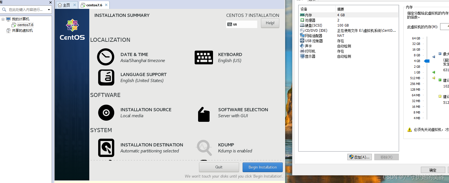Click the yellow minimum memory marker triangle
Image resolution: width=449 pixels, height=183 pixels.
[434, 78]
